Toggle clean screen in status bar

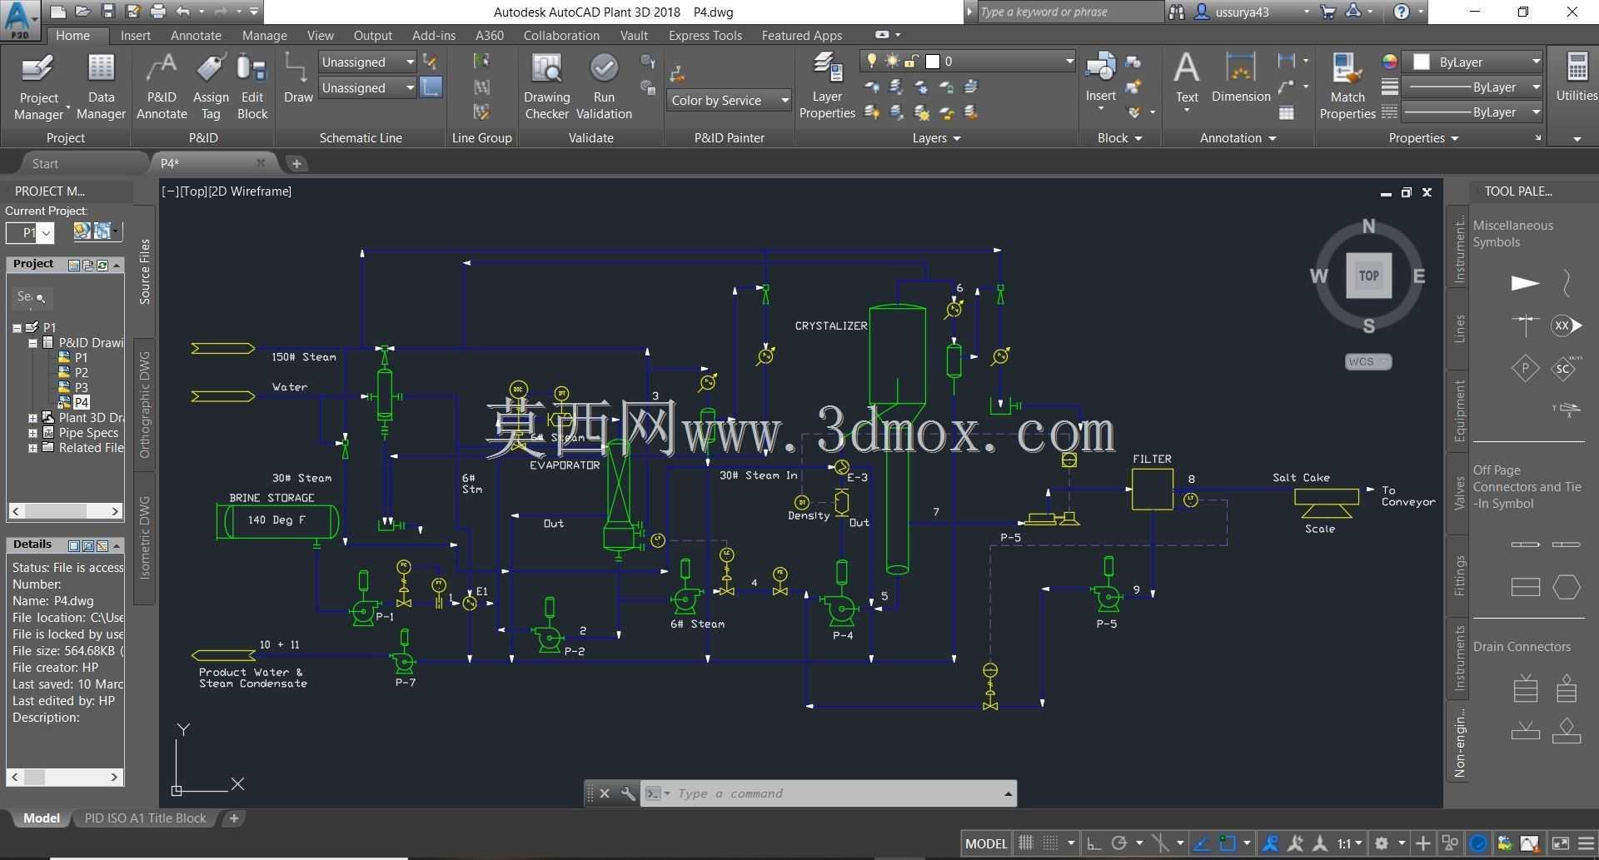1561,843
